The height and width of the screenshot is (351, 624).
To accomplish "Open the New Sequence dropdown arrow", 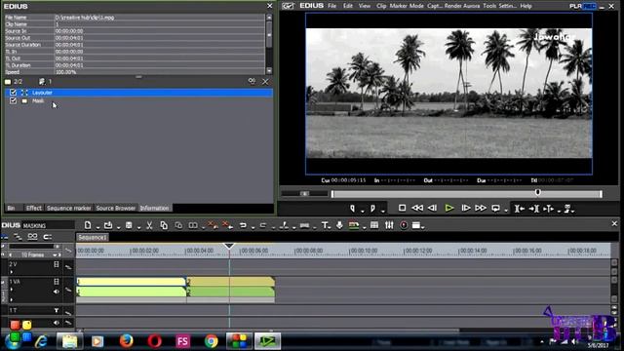I will coord(97,227).
